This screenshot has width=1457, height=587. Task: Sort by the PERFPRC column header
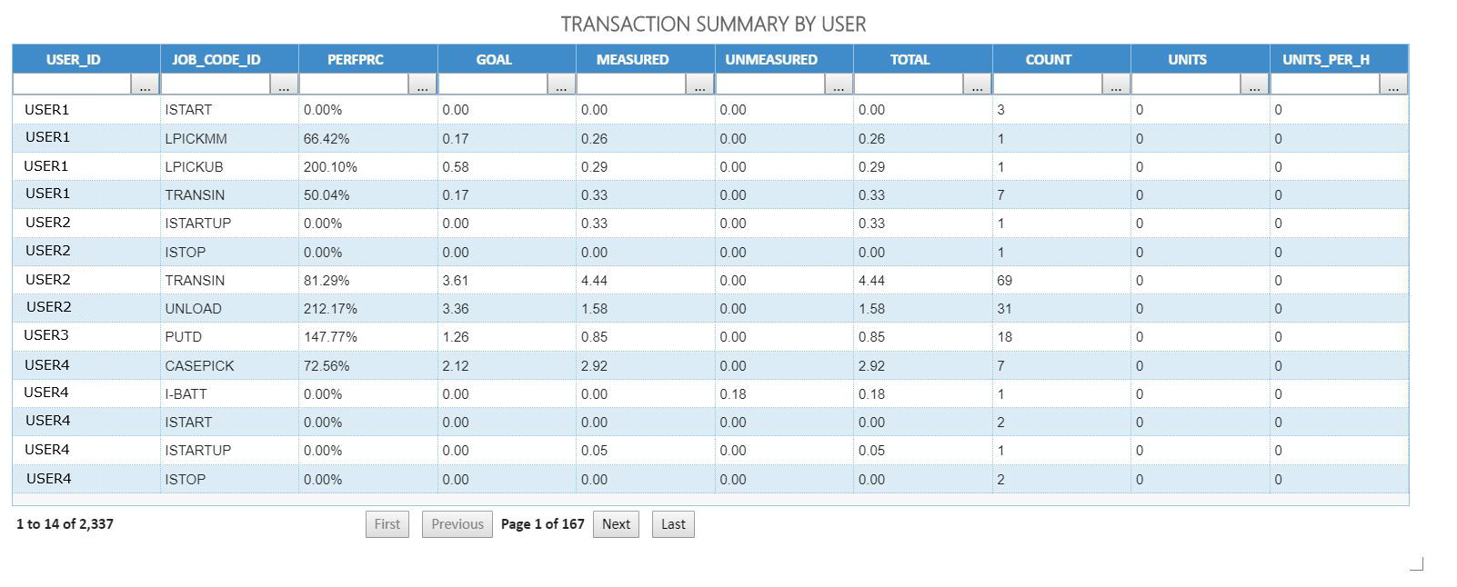tap(356, 59)
